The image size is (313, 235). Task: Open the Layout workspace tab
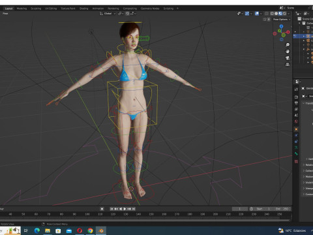pyautogui.click(x=8, y=8)
